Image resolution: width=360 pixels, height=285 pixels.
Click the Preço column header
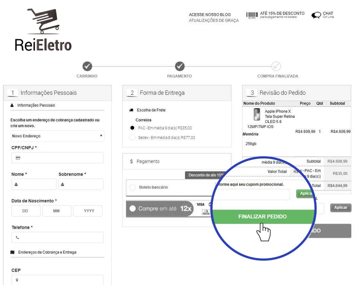(x=305, y=103)
